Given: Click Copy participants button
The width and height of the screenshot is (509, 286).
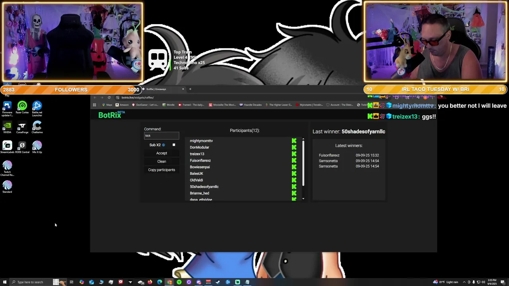Looking at the screenshot, I should [x=161, y=170].
